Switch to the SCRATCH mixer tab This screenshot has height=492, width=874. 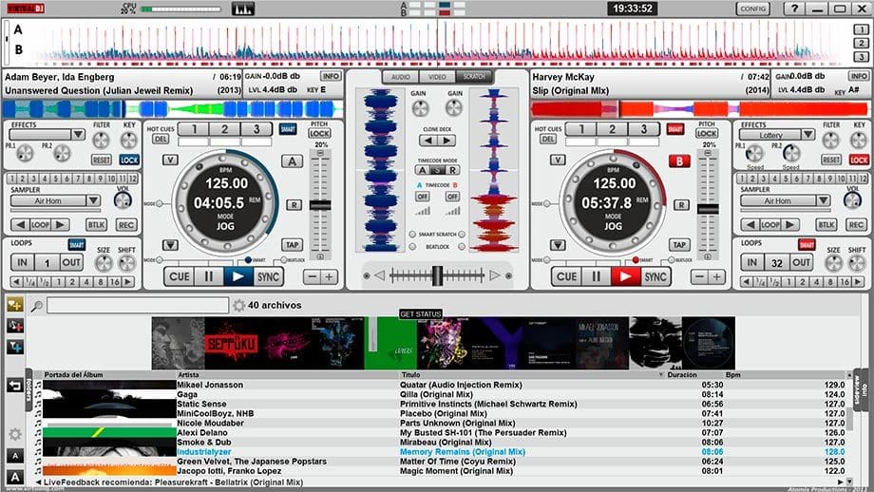click(x=474, y=77)
